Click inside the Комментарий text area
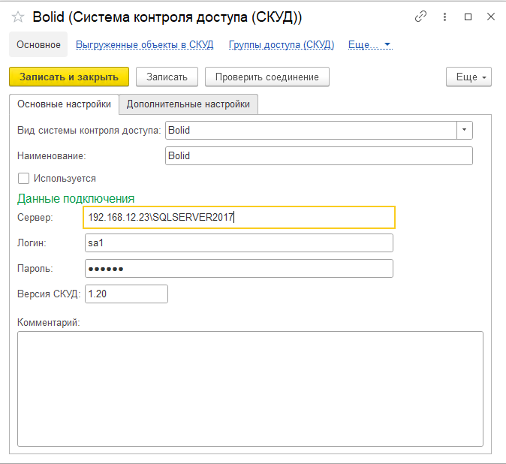This screenshot has height=464, width=506. (249, 389)
